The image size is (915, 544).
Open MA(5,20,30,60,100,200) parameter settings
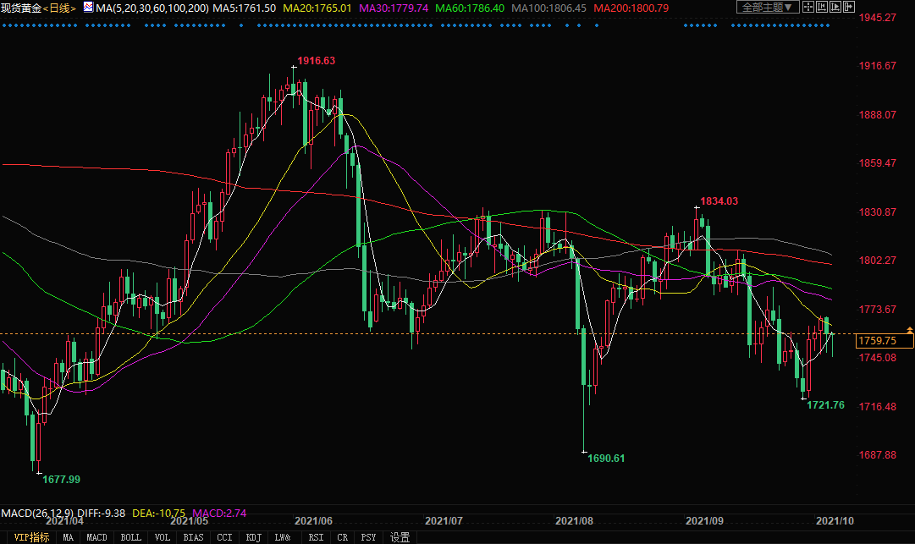152,8
